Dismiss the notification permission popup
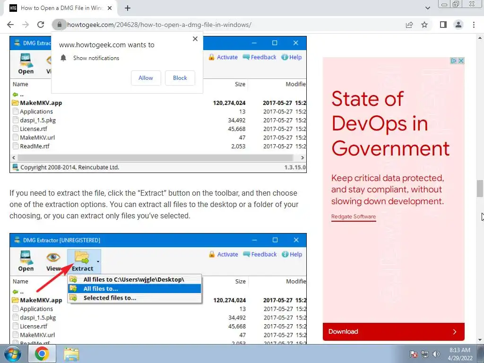Screen dimensions: 484x363 [195, 39]
